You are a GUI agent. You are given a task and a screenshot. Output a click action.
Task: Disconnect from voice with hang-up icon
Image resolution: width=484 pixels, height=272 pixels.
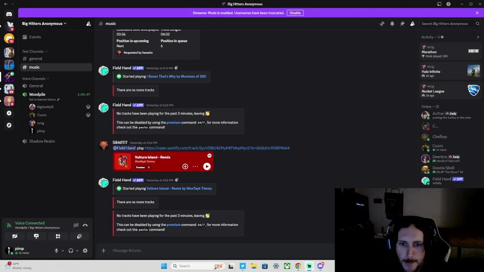(x=85, y=225)
